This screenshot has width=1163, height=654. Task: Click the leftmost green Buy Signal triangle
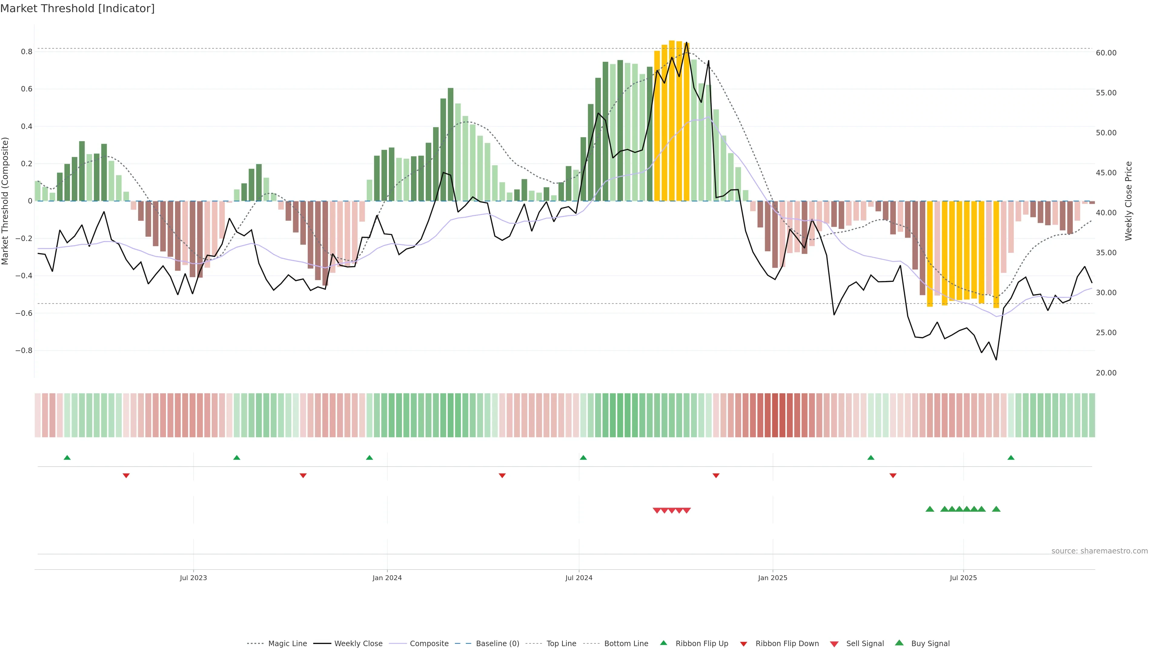(x=929, y=509)
